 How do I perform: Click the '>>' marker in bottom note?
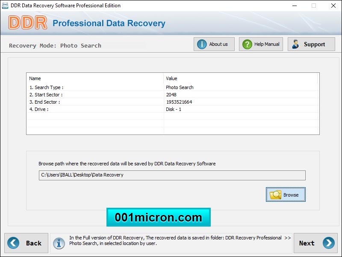[x=287, y=238]
